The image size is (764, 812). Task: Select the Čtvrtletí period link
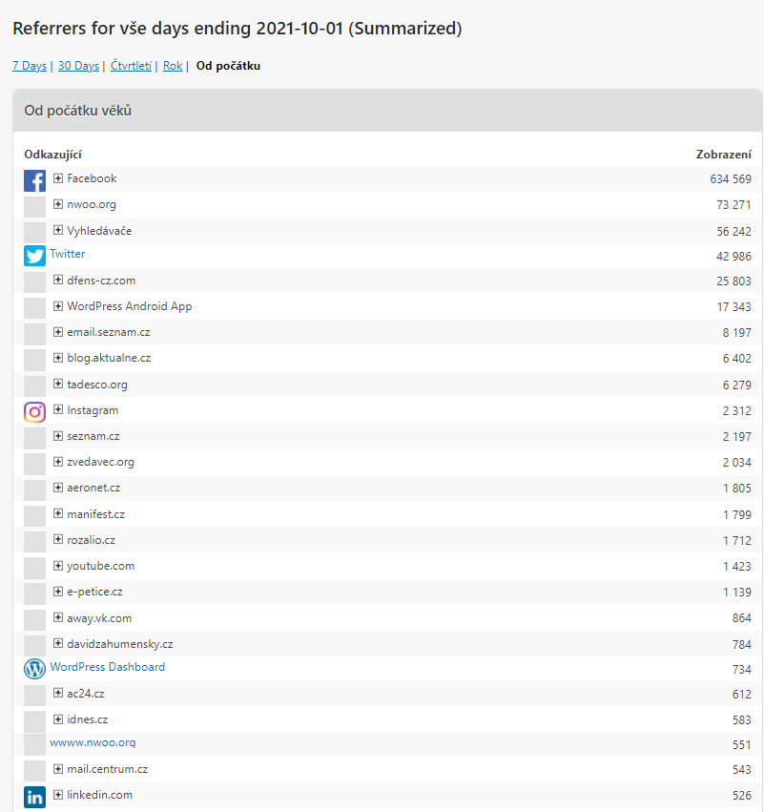[x=131, y=66]
